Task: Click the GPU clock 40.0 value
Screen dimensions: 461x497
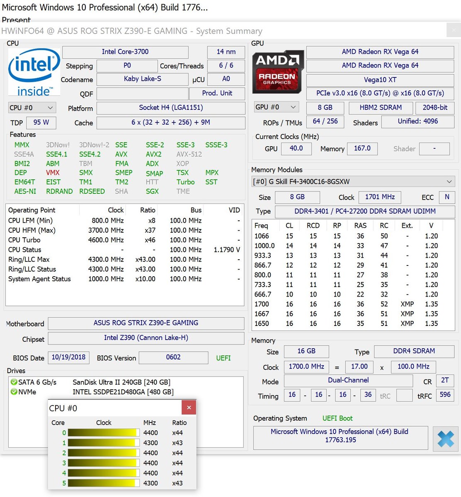Action: pyautogui.click(x=296, y=148)
